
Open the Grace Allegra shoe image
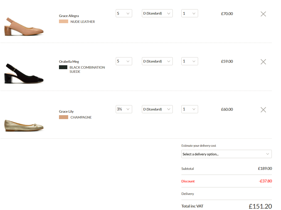point(24,27)
